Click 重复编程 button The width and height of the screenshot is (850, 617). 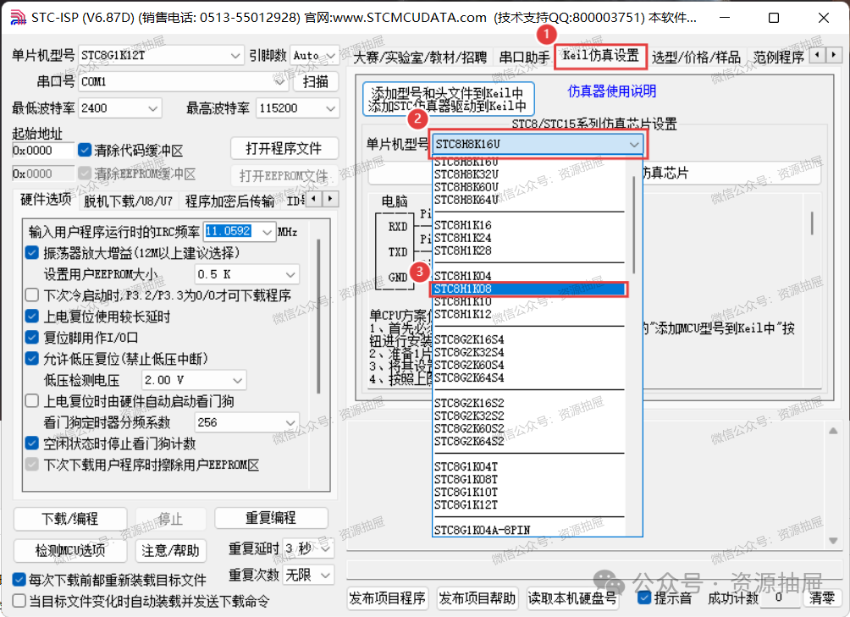point(271,518)
